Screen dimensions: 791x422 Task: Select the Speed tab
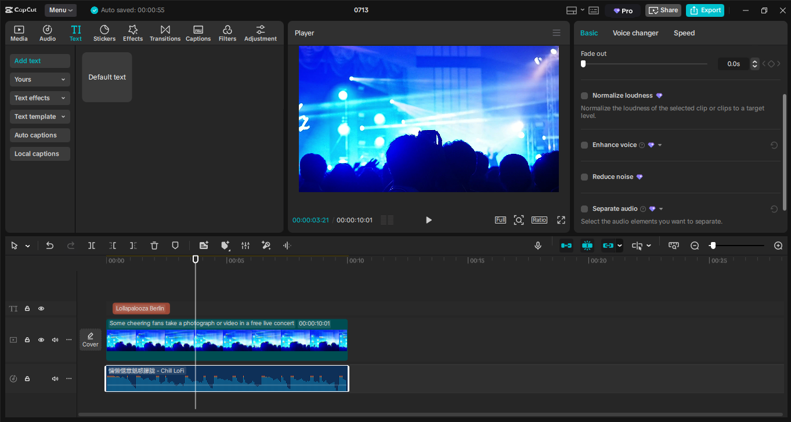684,33
